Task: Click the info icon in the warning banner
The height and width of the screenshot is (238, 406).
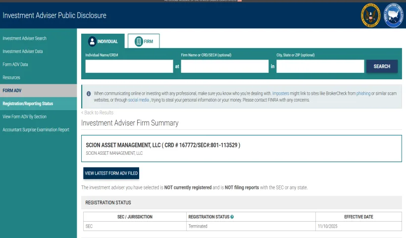Action: click(88, 93)
